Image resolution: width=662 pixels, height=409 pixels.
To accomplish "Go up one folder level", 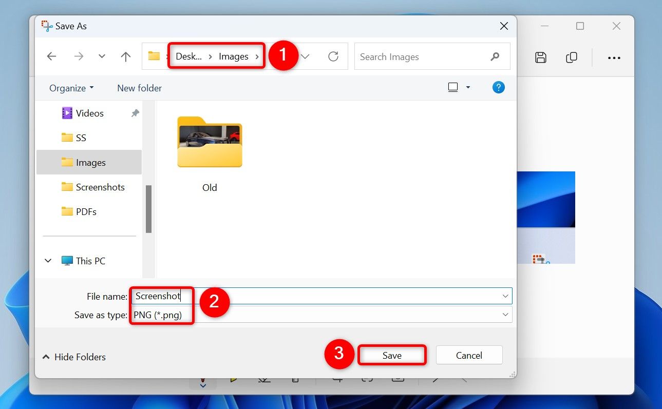I will tap(125, 56).
